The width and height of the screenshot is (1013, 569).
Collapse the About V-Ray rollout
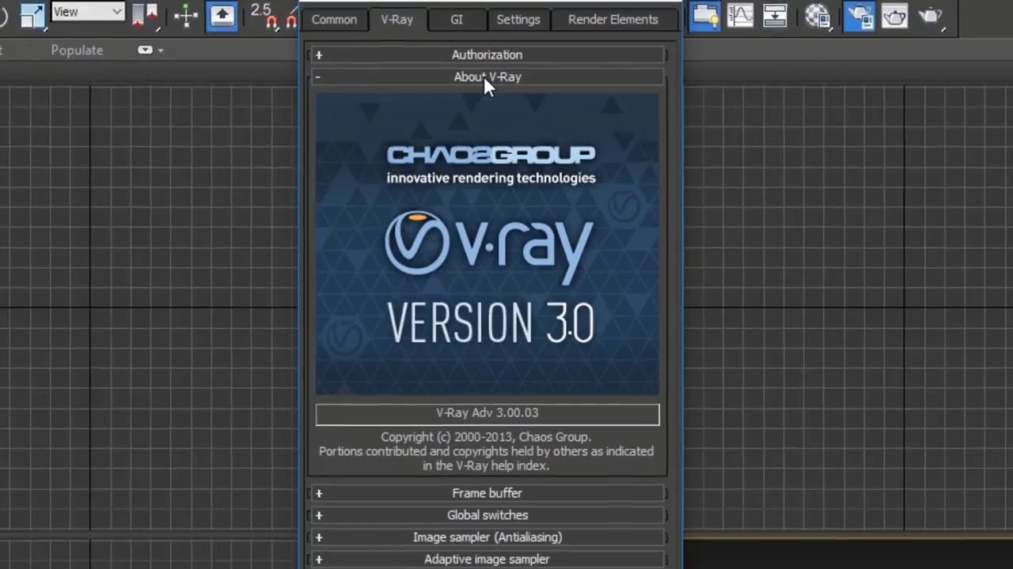(x=487, y=77)
